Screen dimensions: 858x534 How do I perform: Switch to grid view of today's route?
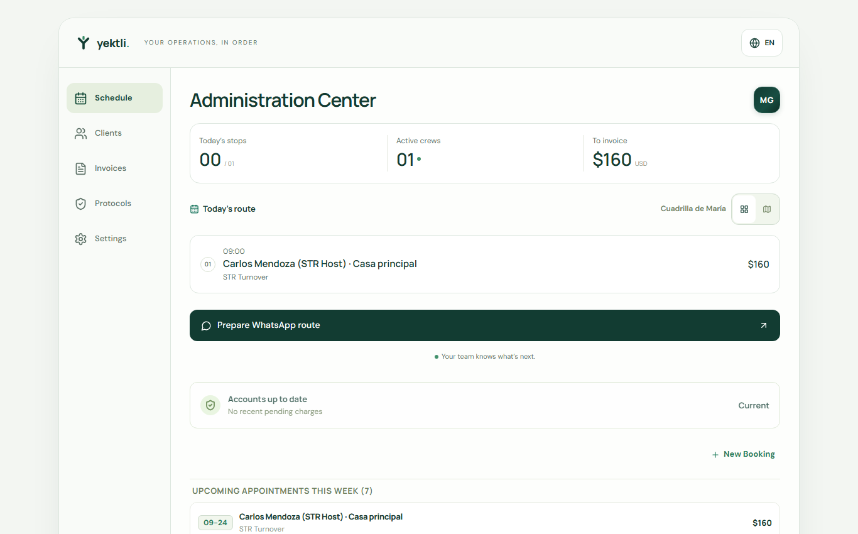click(744, 209)
